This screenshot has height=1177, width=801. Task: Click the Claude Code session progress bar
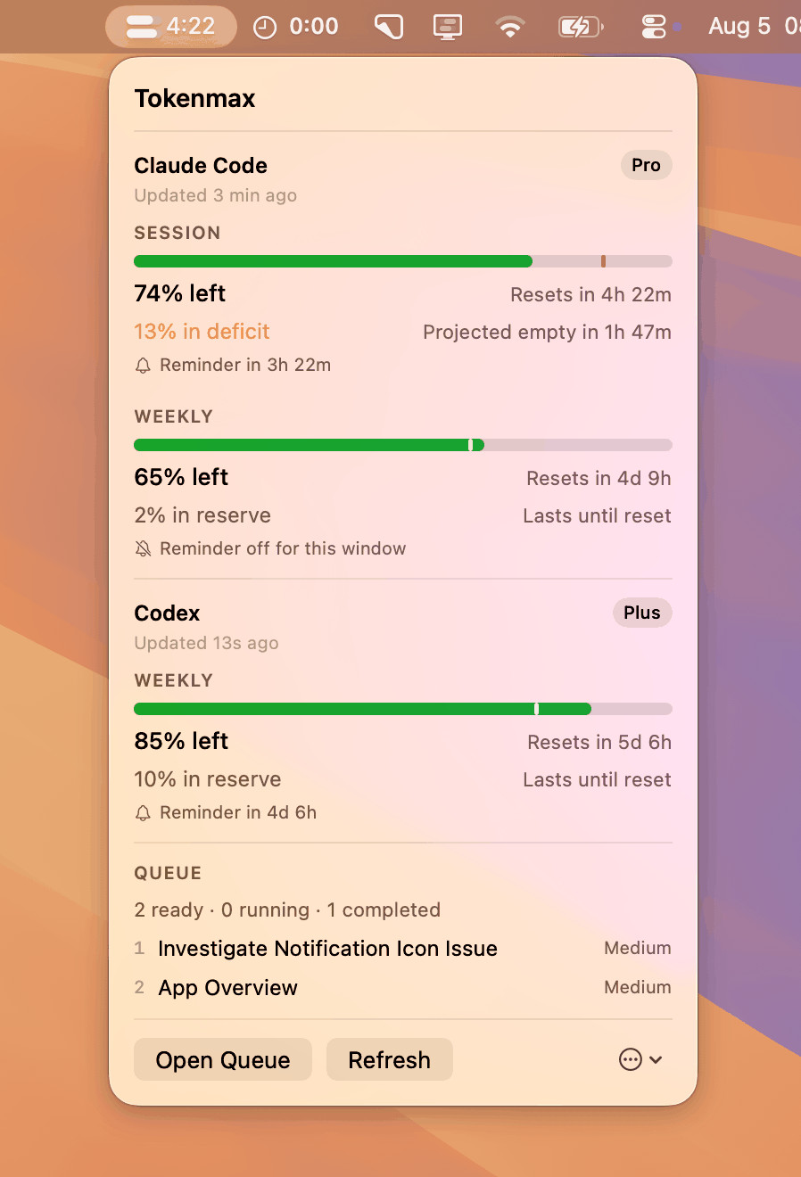[402, 261]
